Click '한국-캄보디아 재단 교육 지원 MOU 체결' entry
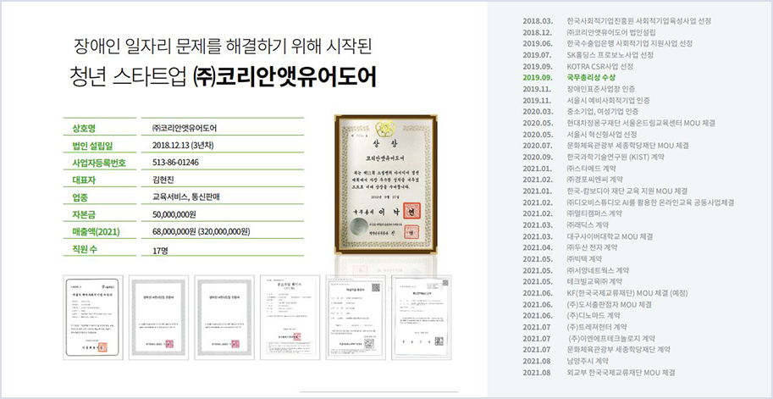This screenshot has width=773, height=399. 627,191
